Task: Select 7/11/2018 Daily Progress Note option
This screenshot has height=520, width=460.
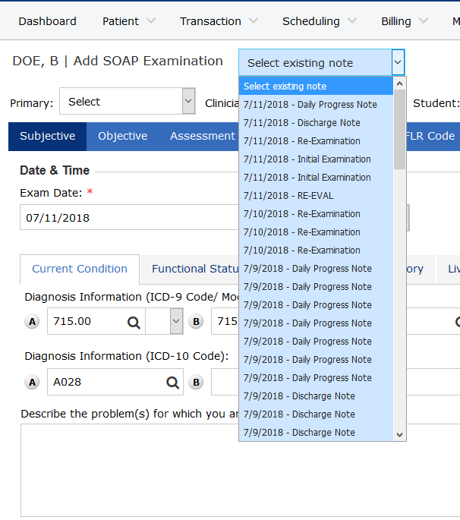Action: point(310,105)
